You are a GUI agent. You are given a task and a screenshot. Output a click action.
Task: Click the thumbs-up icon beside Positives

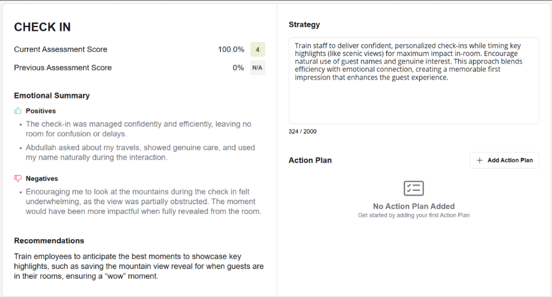point(18,111)
